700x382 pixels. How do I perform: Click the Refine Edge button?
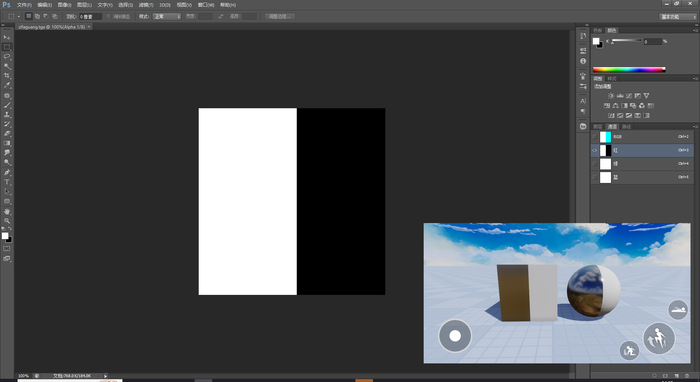pyautogui.click(x=280, y=16)
